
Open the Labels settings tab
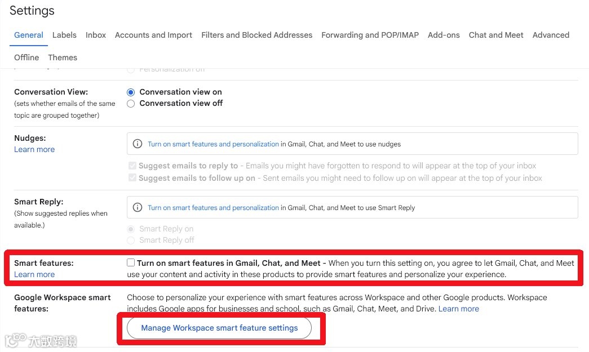64,35
